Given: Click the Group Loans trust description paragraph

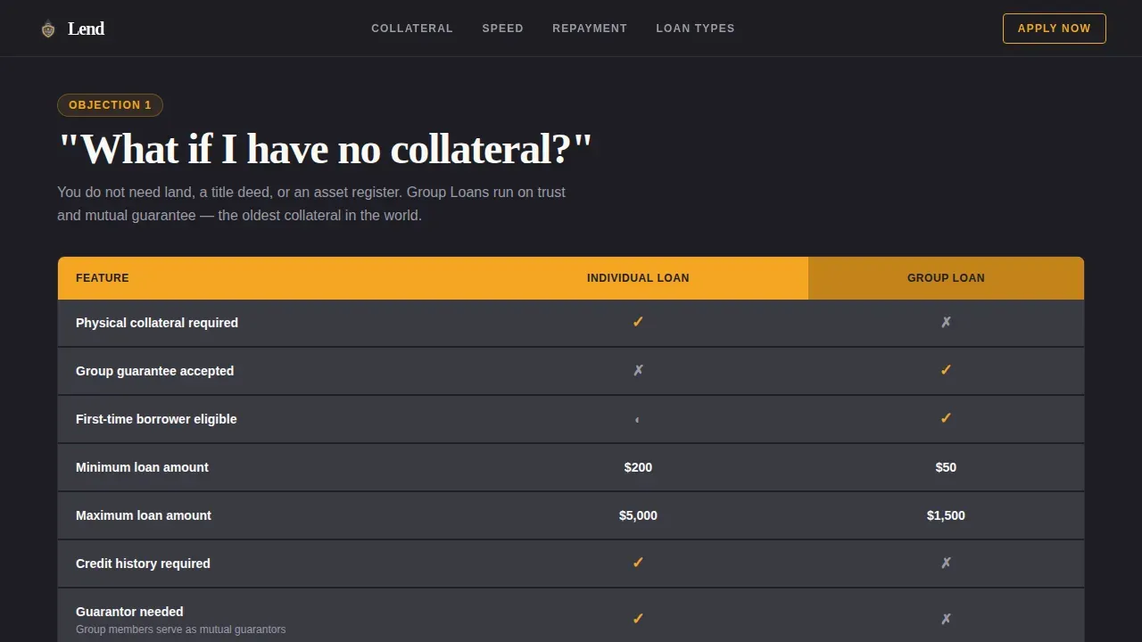Looking at the screenshot, I should click(x=311, y=203).
